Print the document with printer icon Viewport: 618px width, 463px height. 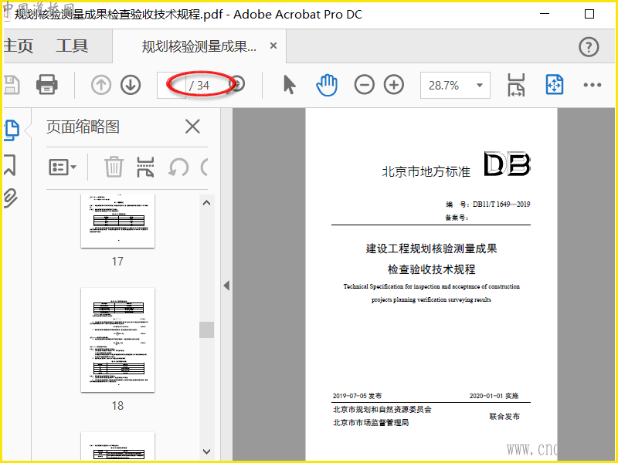pos(47,85)
